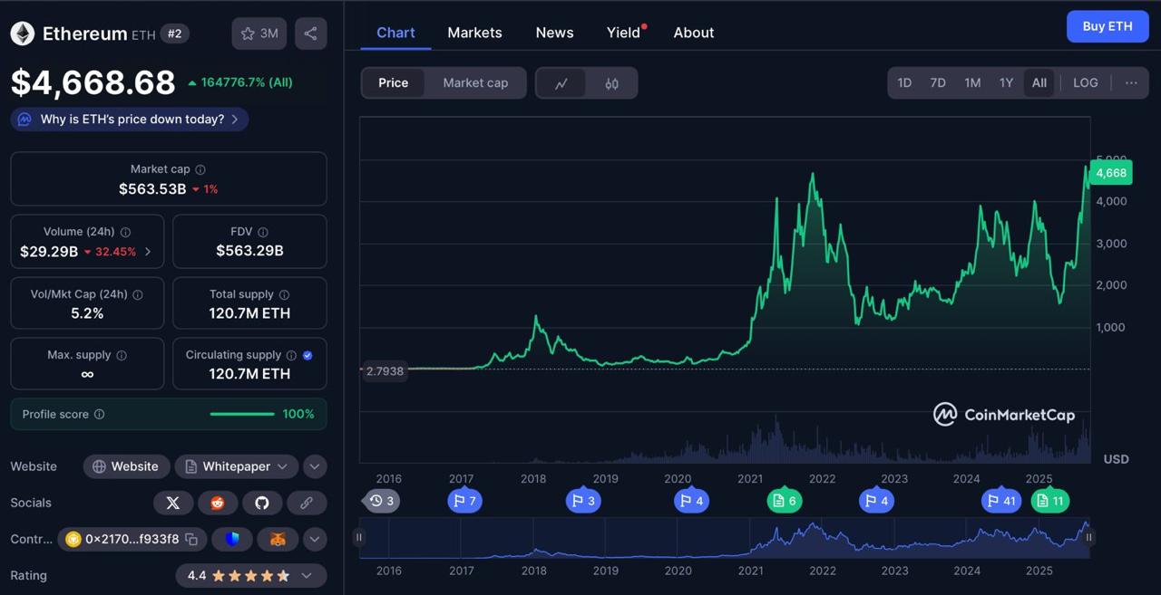Copy the contract address 0x2170...f933f8
The height and width of the screenshot is (595, 1161).
point(191,540)
